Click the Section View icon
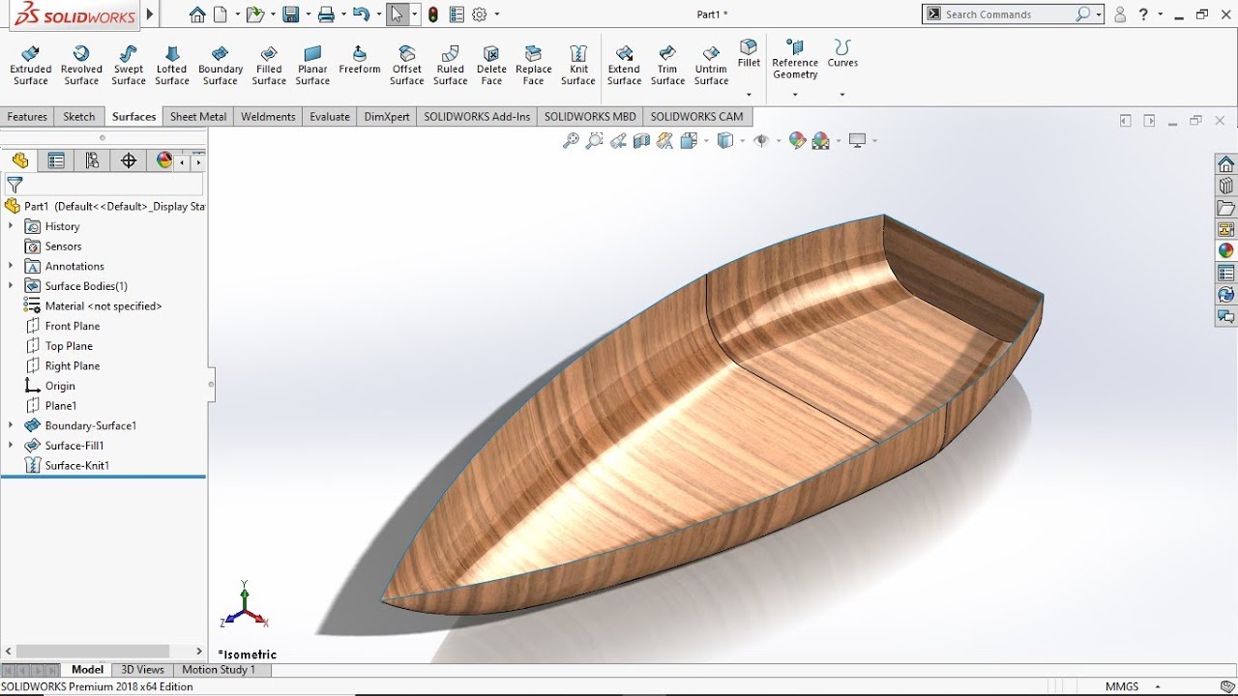1238x696 pixels. point(641,140)
